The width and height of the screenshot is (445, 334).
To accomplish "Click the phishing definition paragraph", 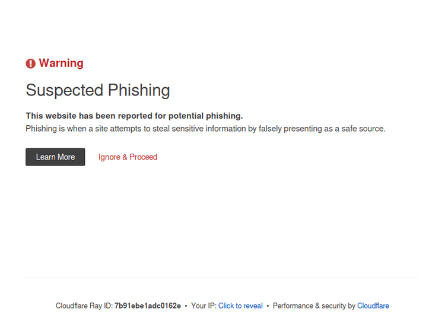I will [x=205, y=128].
